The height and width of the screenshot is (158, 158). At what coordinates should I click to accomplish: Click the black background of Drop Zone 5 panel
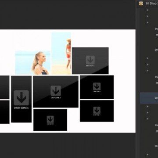[x=22, y=115]
